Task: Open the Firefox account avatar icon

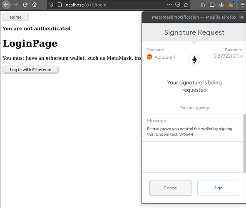Action: (x=221, y=5)
